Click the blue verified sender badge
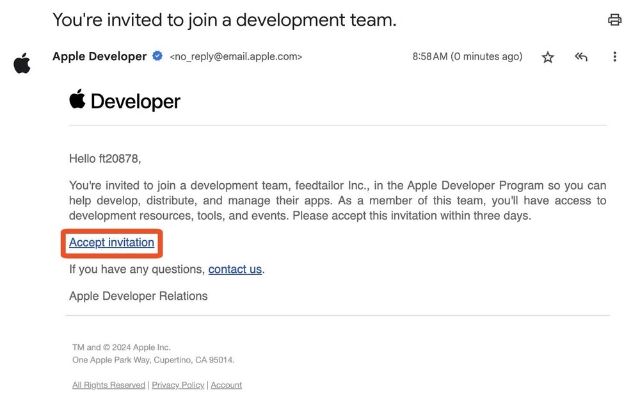This screenshot has height=408, width=640. point(157,56)
